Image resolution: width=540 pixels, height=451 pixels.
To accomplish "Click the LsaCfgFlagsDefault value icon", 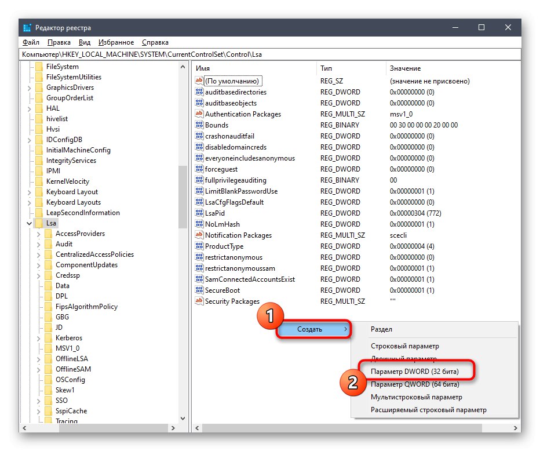I will point(199,202).
